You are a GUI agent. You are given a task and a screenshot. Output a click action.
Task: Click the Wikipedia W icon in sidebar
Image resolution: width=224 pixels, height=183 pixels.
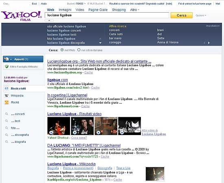click(7, 96)
